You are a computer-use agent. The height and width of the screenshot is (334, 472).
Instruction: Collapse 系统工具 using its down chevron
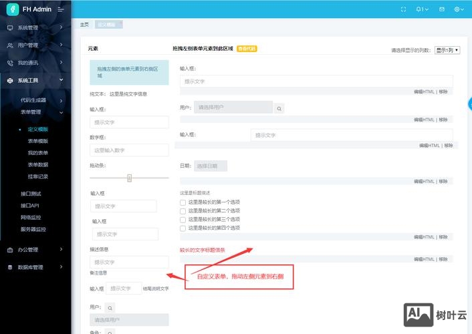click(61, 80)
